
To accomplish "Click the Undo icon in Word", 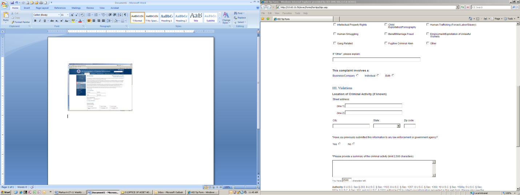I will 17,3.
